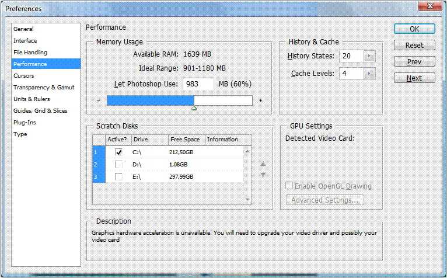447x278 pixels.
Task: Open the History States dropdown arrow
Action: [x=369, y=56]
